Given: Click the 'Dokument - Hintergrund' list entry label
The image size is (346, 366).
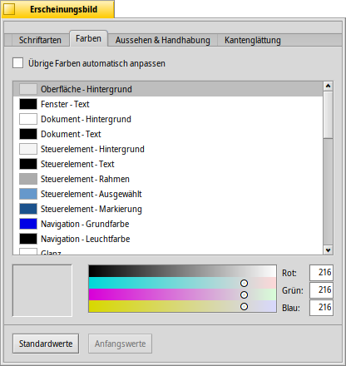Looking at the screenshot, I should pos(86,119).
